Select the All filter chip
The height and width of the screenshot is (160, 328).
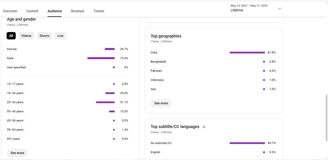tap(11, 36)
